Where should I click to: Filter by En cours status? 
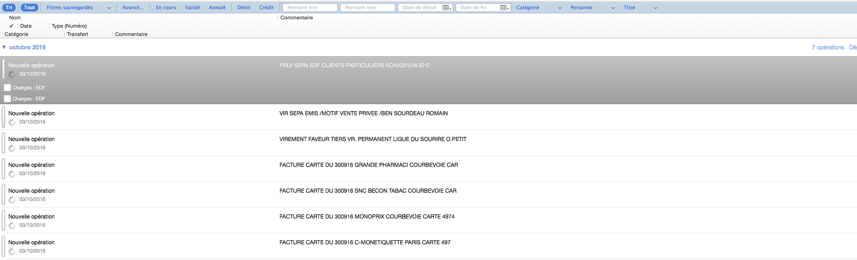166,7
